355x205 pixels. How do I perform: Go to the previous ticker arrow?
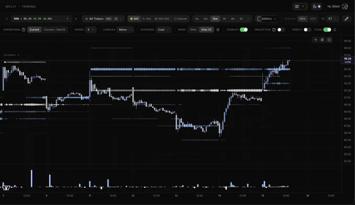[x=7, y=19]
